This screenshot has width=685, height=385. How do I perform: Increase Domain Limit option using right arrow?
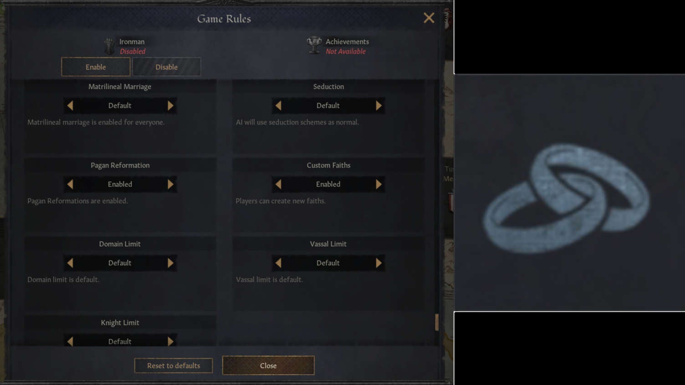pos(170,263)
